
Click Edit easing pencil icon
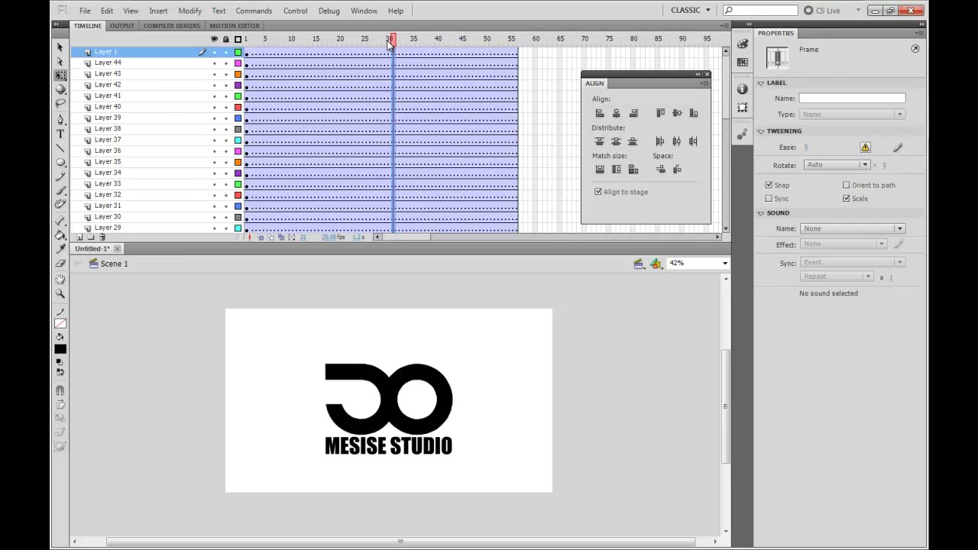pos(898,147)
